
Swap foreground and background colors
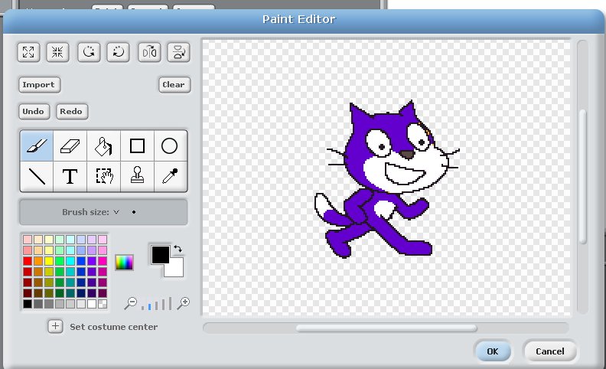click(x=178, y=249)
